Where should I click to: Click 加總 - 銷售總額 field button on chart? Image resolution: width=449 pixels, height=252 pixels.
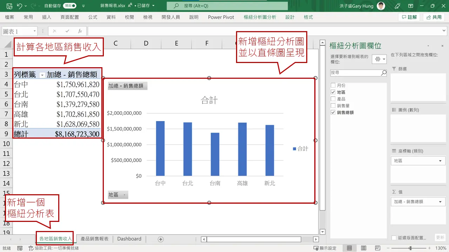[x=127, y=86]
